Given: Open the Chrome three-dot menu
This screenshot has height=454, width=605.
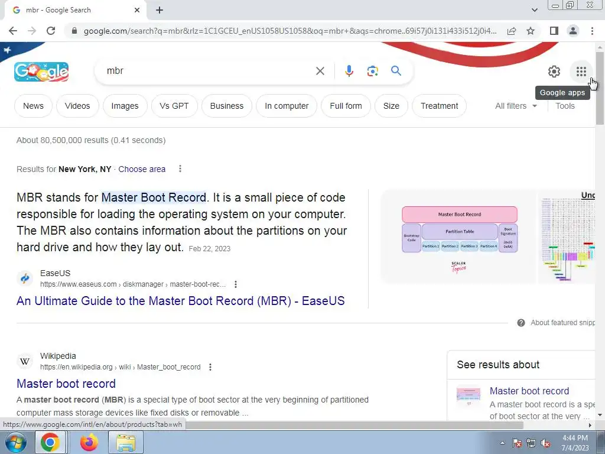Looking at the screenshot, I should point(592,31).
